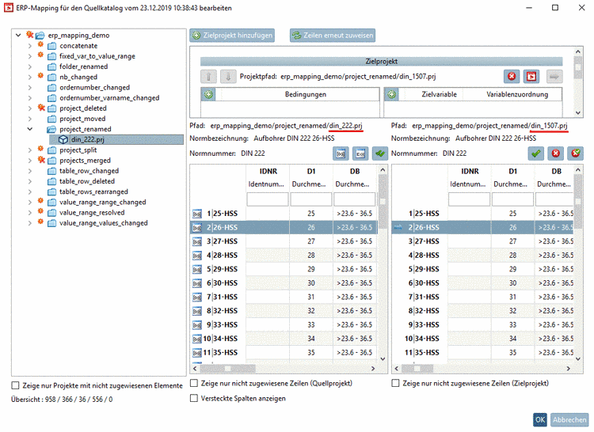Select source row 4 28-HSS
The height and width of the screenshot is (432, 594).
coord(284,256)
